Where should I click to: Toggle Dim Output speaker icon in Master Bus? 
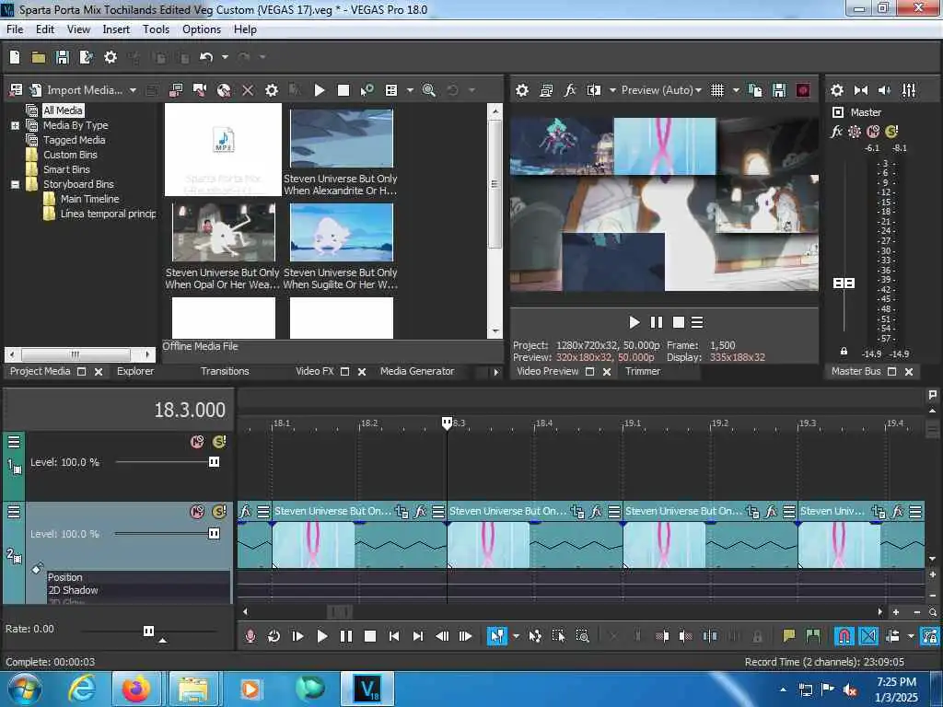[x=884, y=90]
